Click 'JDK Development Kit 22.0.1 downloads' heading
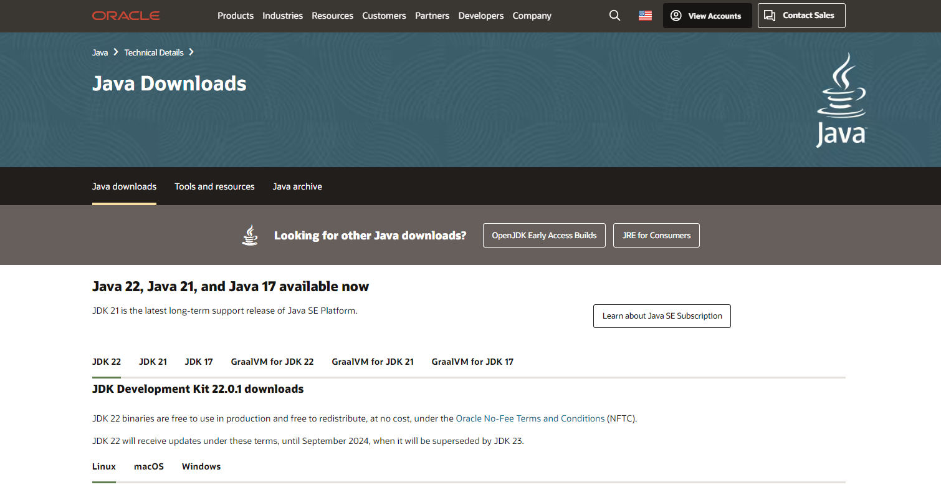941x487 pixels. coord(198,389)
